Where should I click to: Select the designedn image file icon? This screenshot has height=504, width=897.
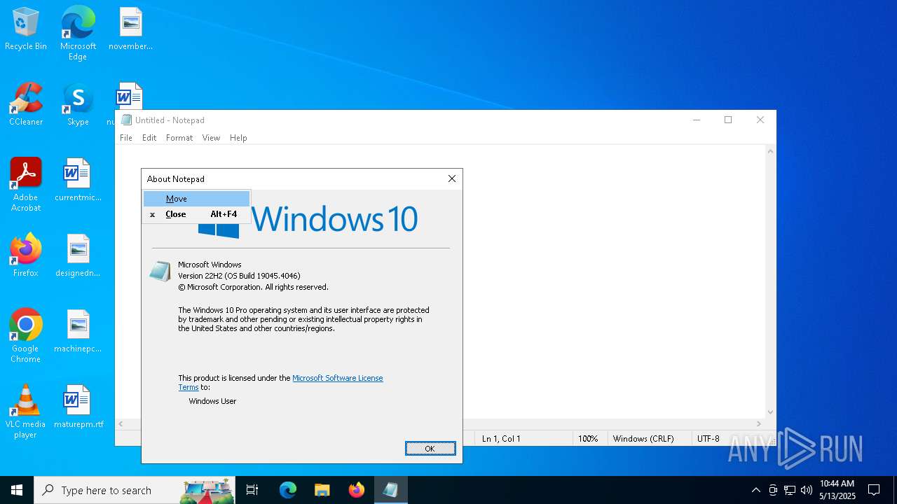coord(78,256)
